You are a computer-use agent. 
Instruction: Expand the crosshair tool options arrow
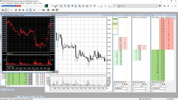point(13,10)
